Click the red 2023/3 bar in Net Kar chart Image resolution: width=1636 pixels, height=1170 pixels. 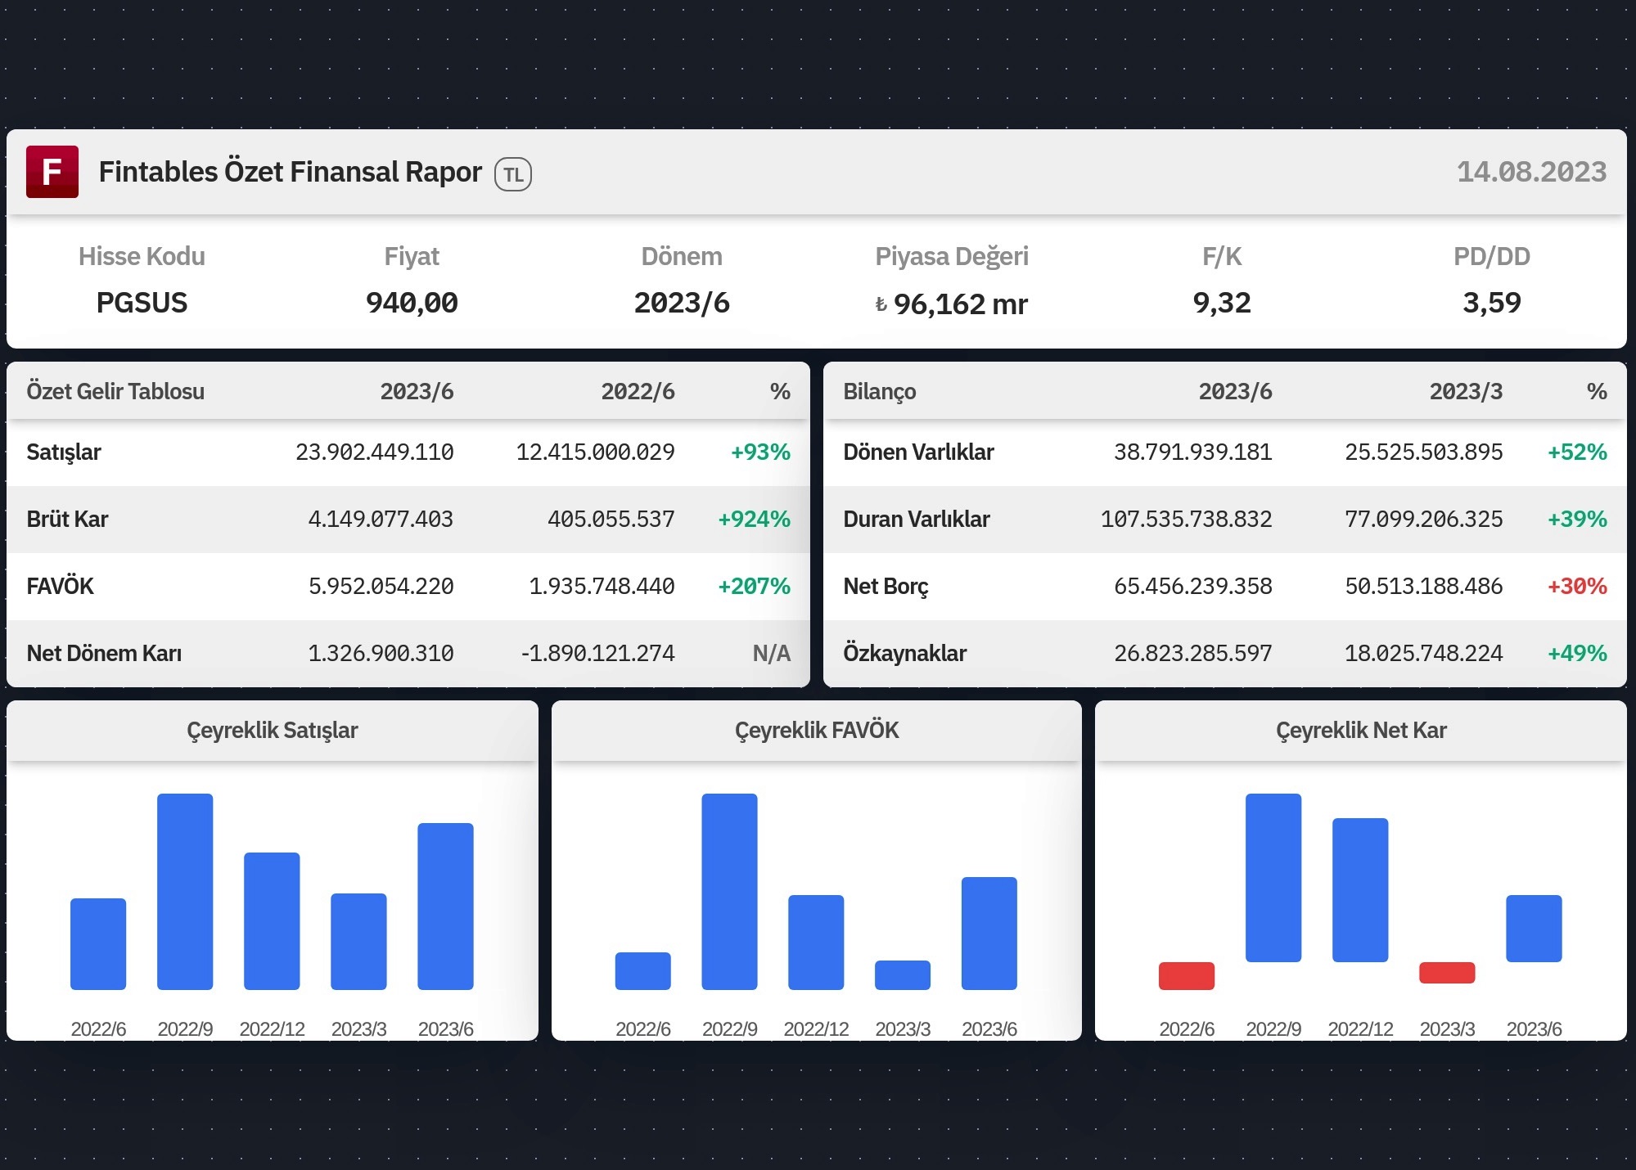1447,973
